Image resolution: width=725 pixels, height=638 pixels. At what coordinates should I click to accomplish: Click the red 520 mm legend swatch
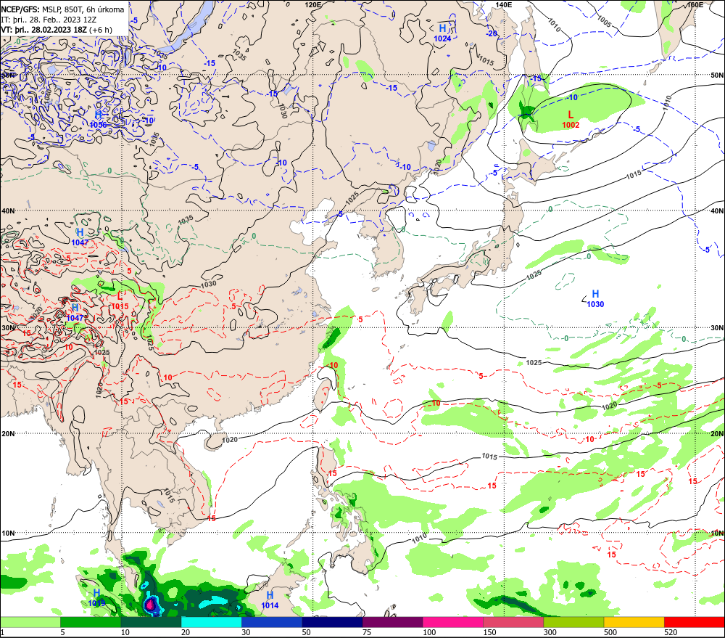(x=695, y=622)
